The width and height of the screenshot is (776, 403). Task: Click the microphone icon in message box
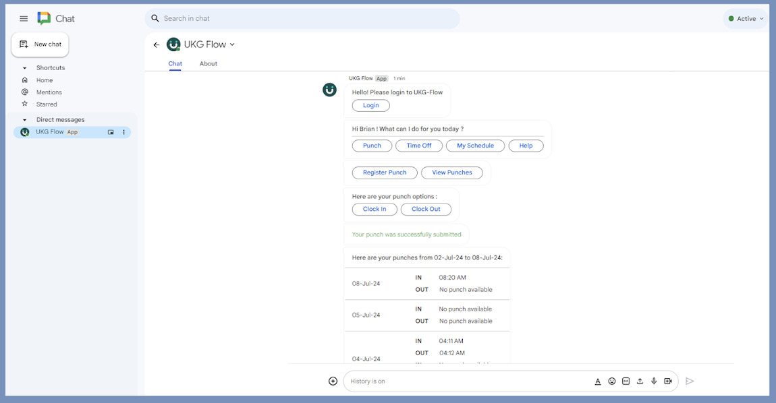(654, 381)
